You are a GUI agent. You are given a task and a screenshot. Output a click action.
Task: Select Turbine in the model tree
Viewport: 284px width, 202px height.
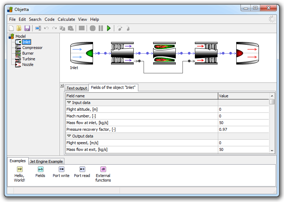pos(29,59)
